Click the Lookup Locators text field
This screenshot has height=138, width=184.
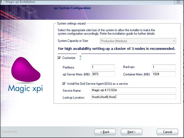click(x=133, y=97)
